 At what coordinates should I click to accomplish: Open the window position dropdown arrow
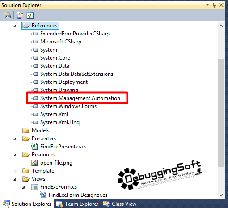tap(207, 5)
